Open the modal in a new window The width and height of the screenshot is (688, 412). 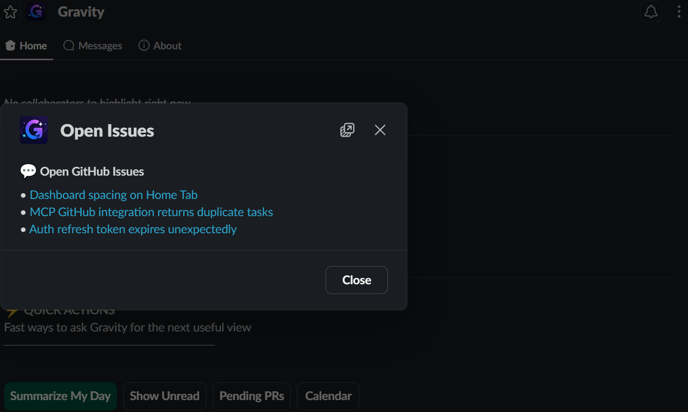(x=347, y=130)
